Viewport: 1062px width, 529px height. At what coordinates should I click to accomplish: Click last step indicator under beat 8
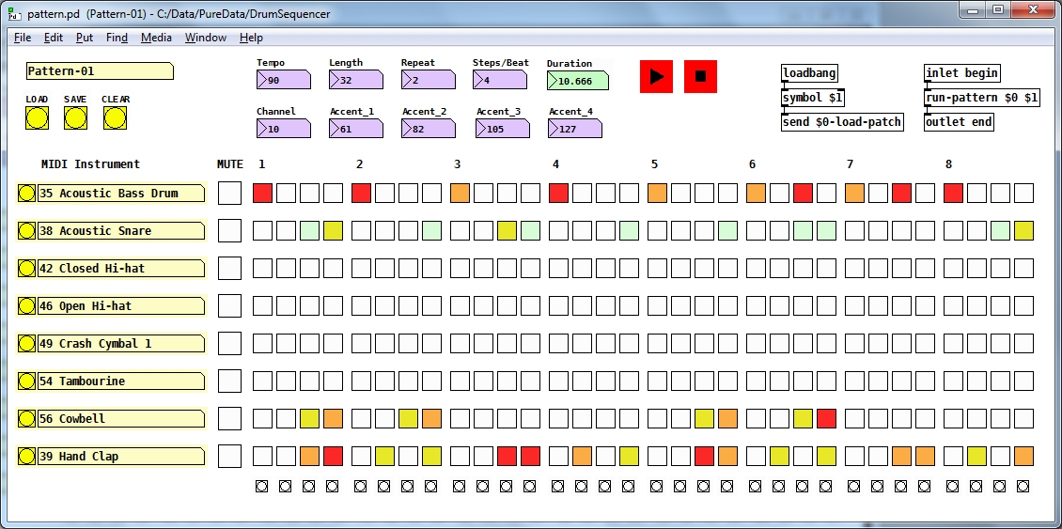pos(1023,487)
